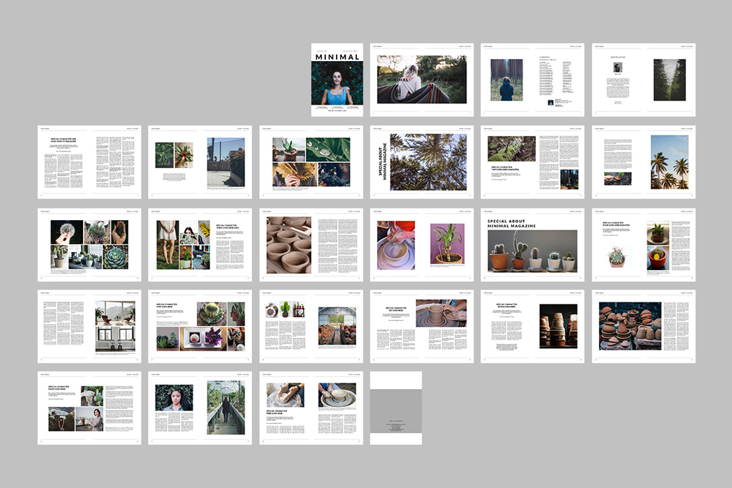Open the terracotta pots heap spread
The image size is (732, 488).
(644, 326)
